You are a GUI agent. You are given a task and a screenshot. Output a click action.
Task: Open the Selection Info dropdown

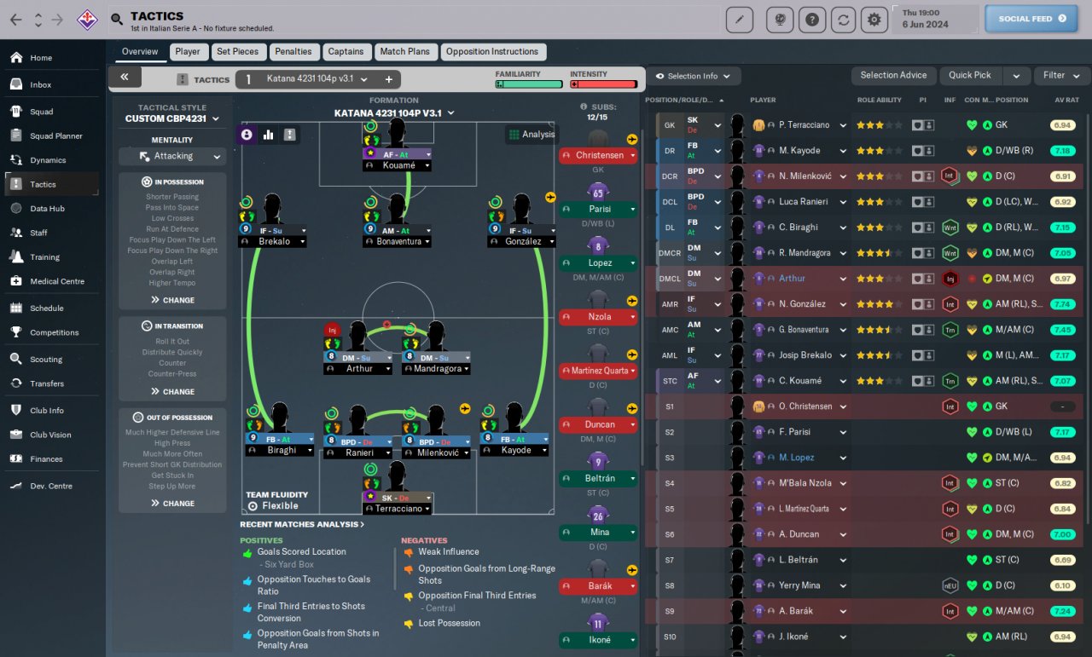[x=693, y=76]
